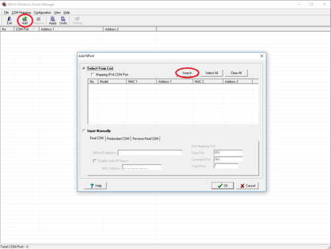Click the Remove toolbar icon
This screenshot has width=331, height=249.
point(38,21)
